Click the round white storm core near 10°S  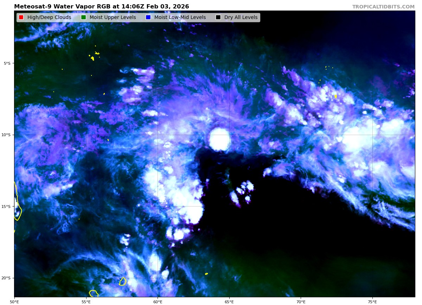[219, 139]
